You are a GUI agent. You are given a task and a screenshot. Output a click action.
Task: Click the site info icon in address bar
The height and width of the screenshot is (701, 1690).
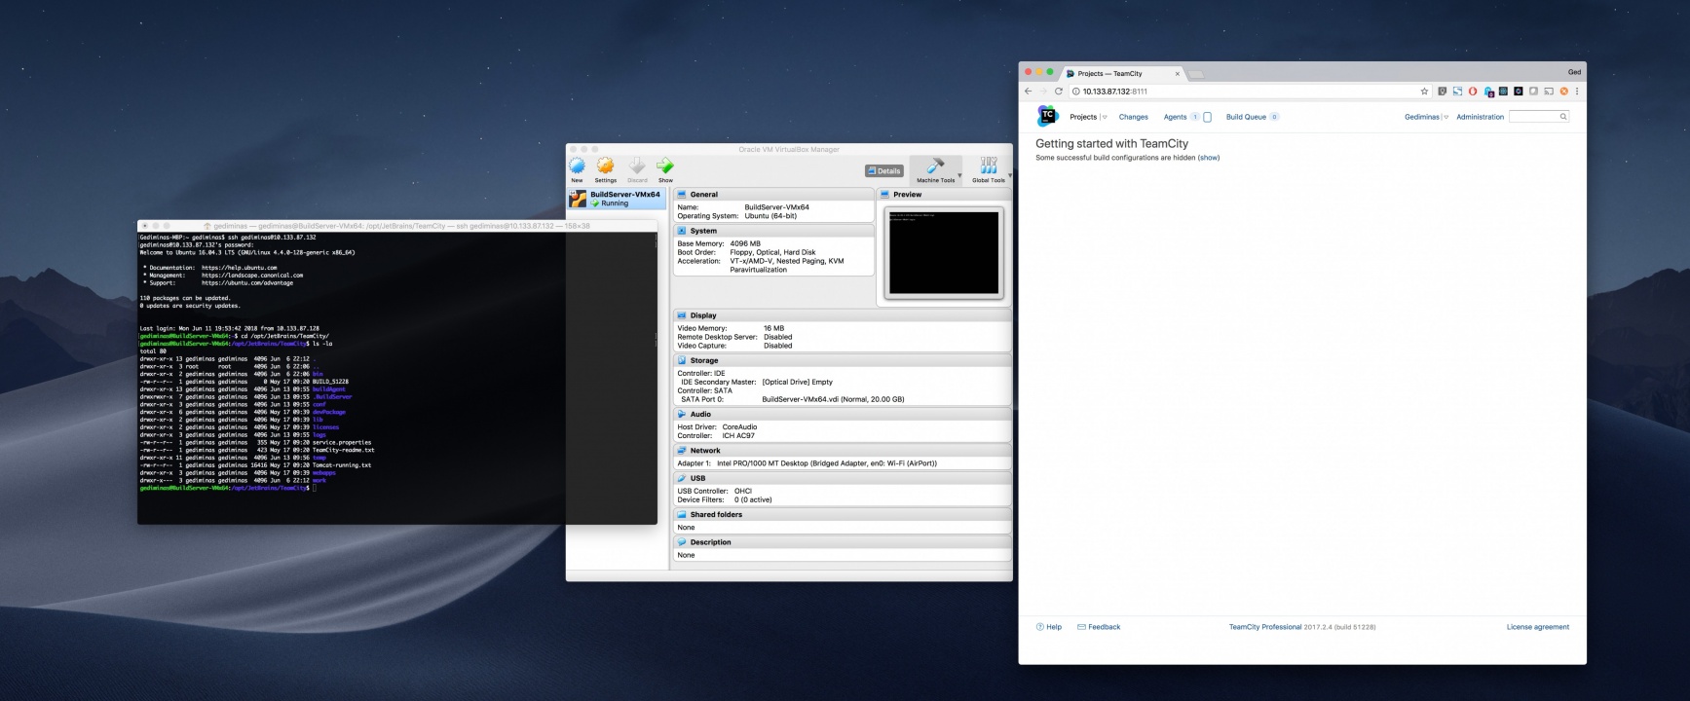tap(1076, 92)
